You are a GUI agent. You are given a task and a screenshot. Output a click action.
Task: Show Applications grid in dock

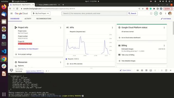pyautogui.click(x=4, y=94)
